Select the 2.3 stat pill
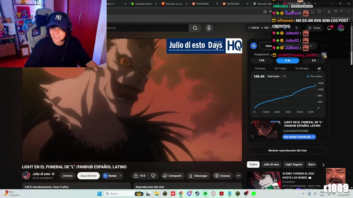The height and width of the screenshot is (198, 353). point(314,60)
